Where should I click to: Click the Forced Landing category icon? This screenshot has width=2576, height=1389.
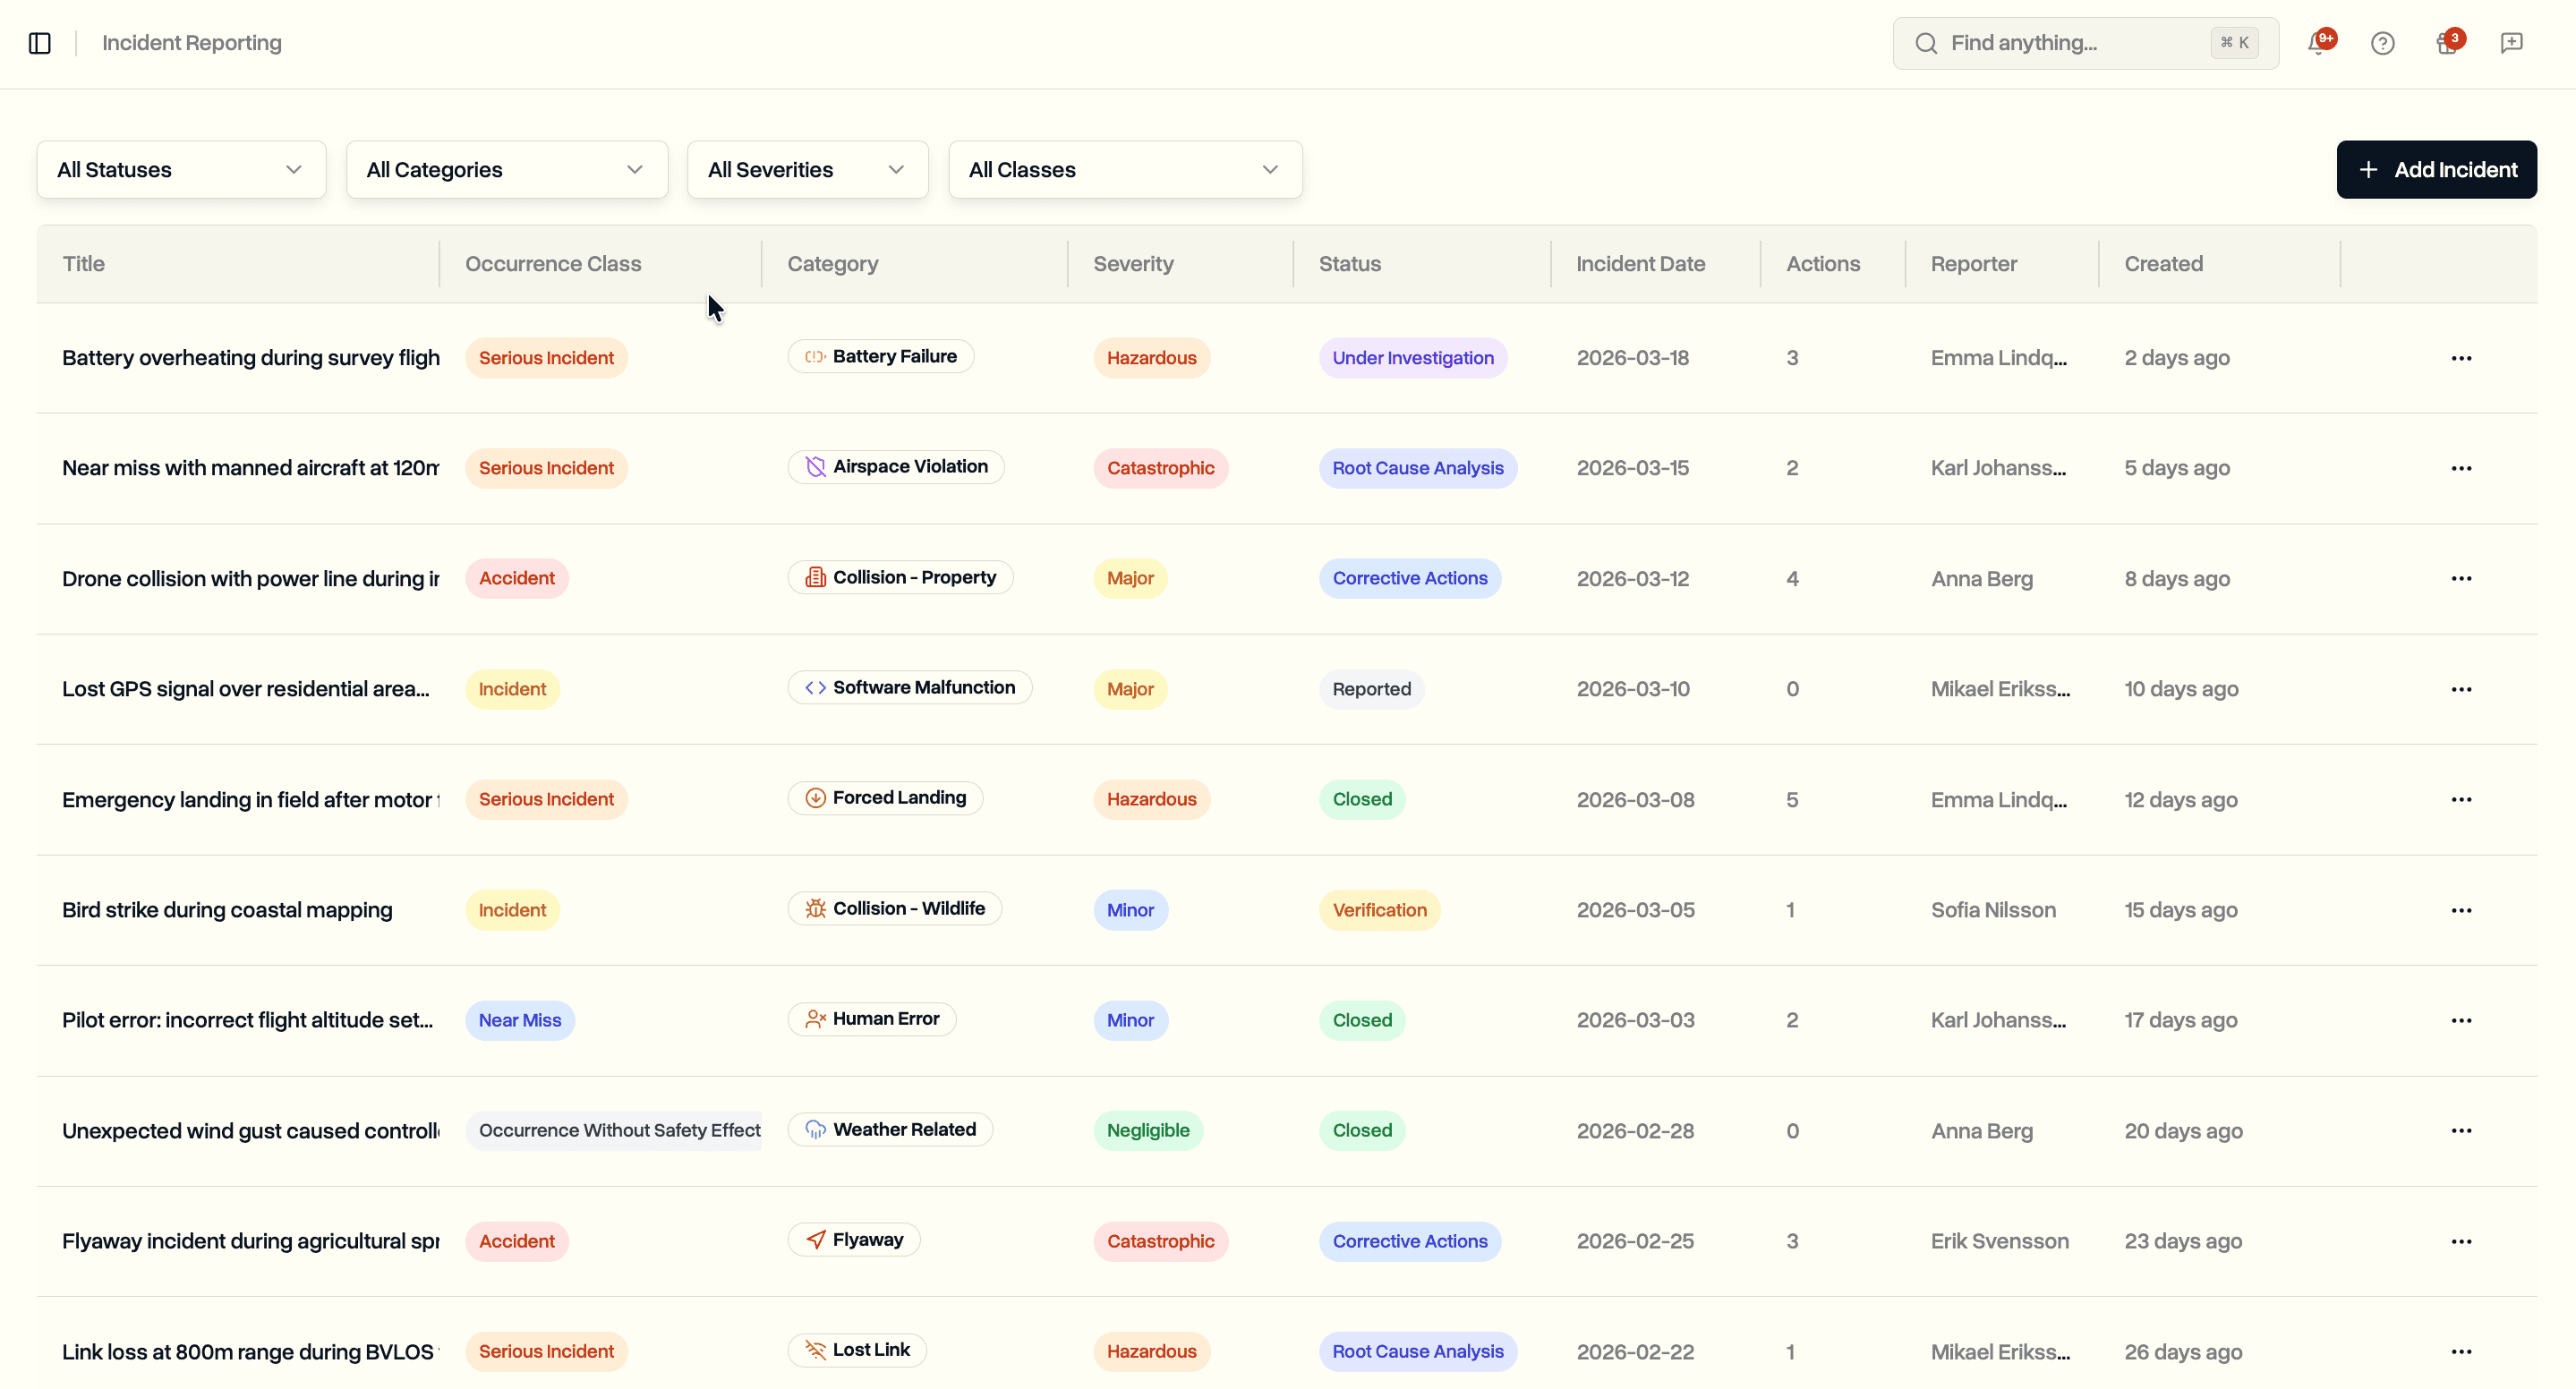(x=815, y=797)
